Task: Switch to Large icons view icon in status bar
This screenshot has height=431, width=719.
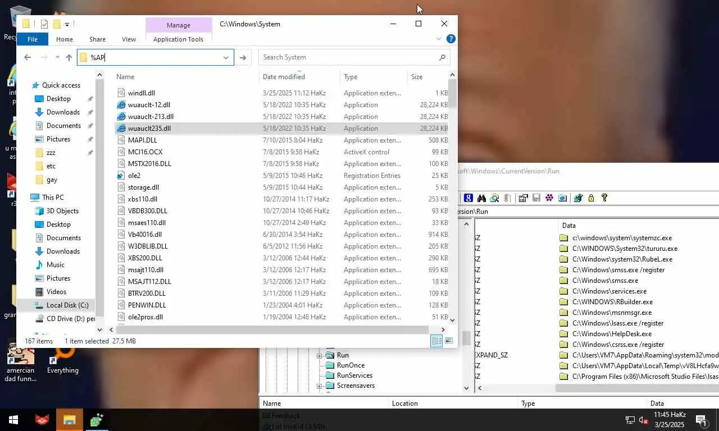Action: tap(449, 341)
